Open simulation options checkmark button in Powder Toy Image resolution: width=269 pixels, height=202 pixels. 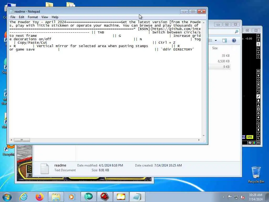[250, 143]
